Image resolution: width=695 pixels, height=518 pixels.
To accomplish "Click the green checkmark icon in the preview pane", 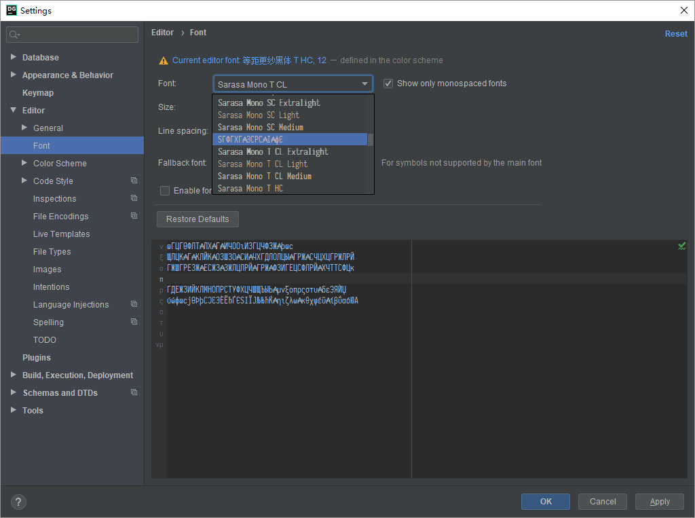I will pos(682,246).
